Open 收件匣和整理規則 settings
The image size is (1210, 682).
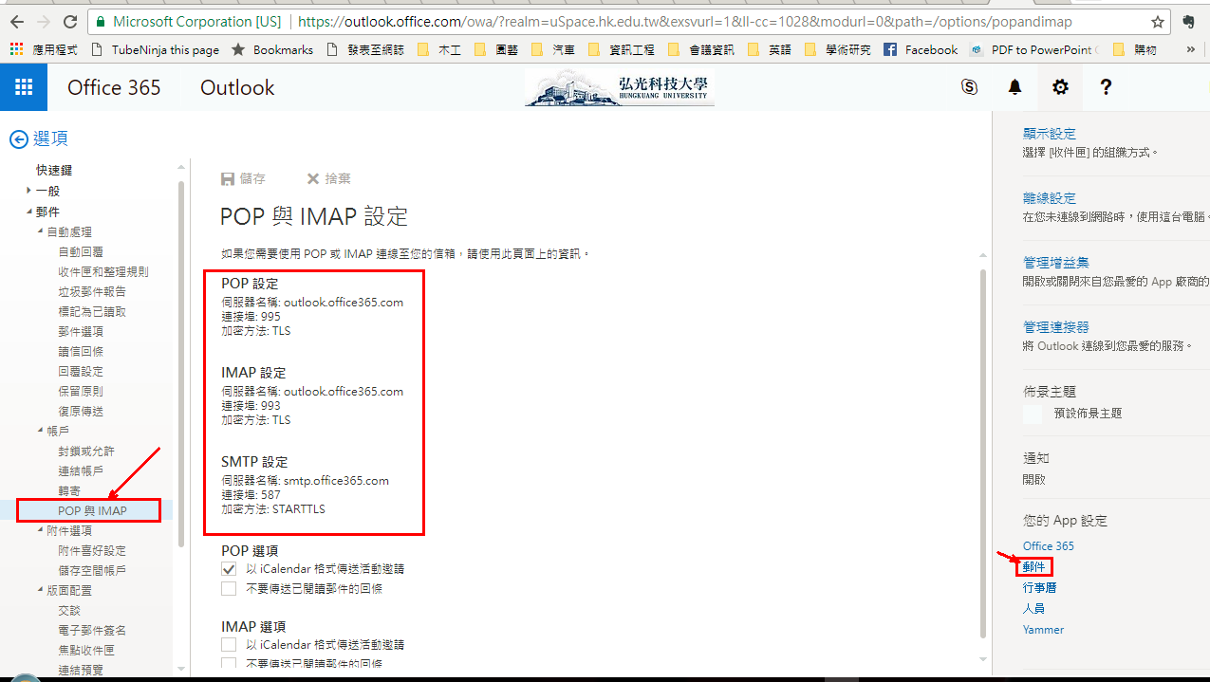(103, 271)
